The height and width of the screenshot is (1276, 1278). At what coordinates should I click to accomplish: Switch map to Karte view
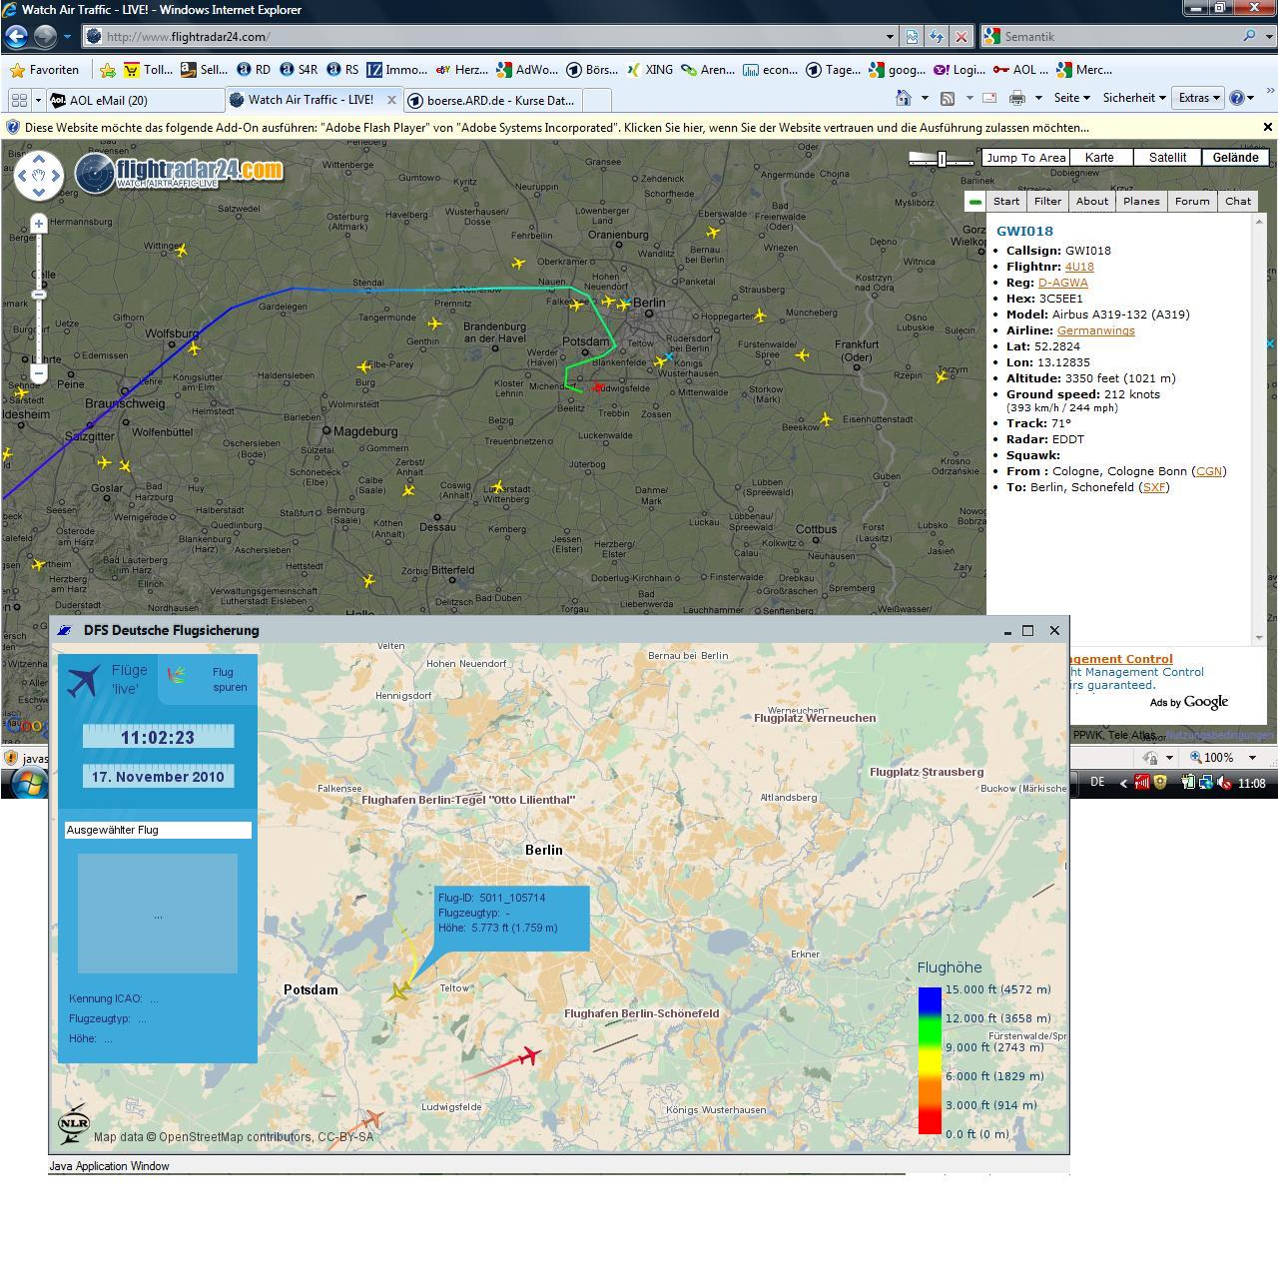[1099, 158]
